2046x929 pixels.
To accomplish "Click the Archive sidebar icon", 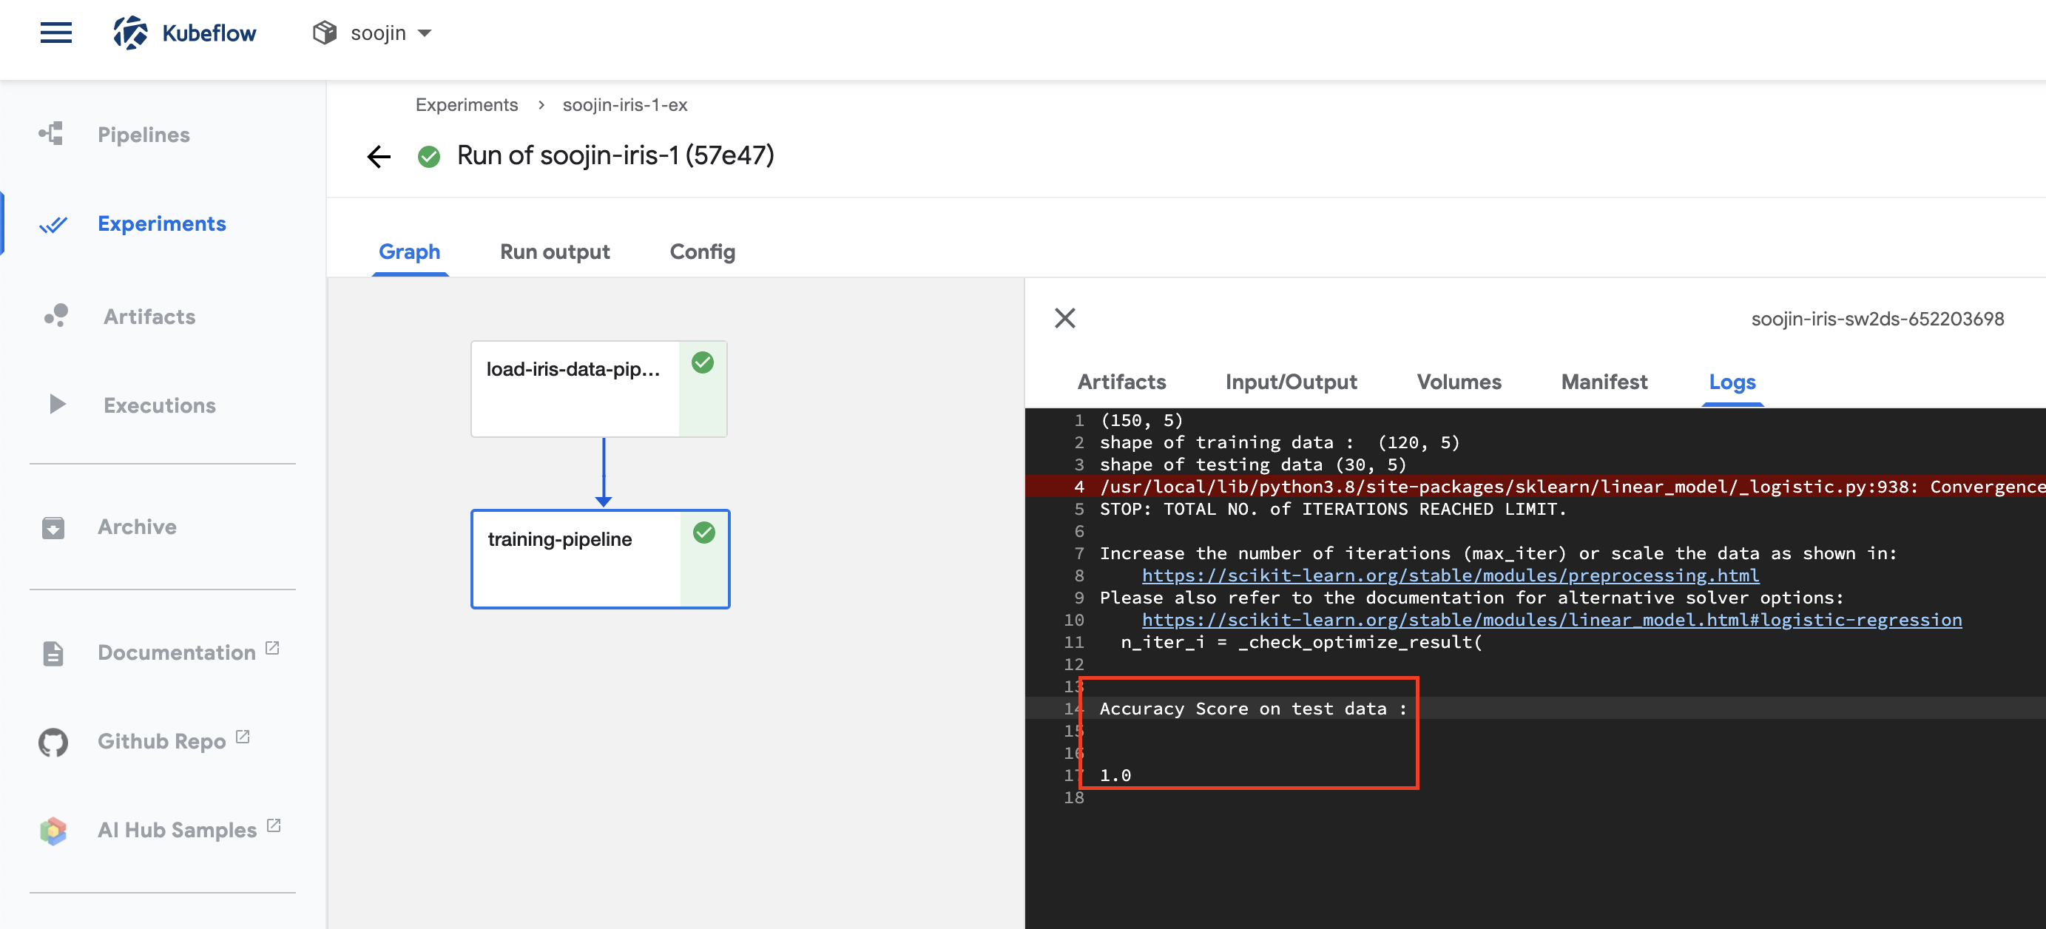I will pyautogui.click(x=53, y=527).
